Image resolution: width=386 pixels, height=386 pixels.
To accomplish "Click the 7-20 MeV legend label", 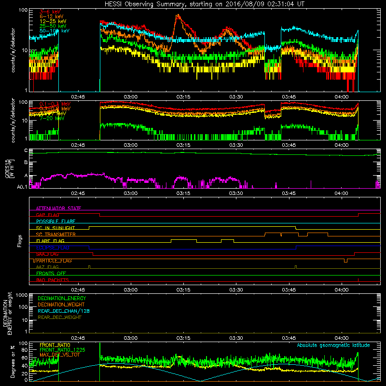I will [52, 118].
